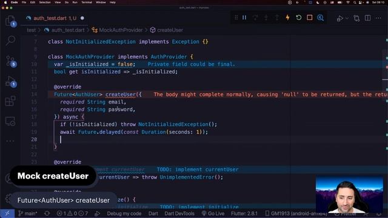The image size is (388, 218).
Task: Run or debug the current file
Action: [339, 18]
